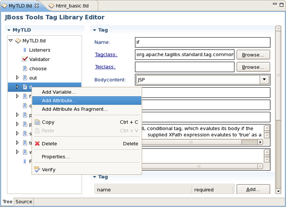Click the name column header
Image resolution: width=286 pixels, height=207 pixels.
click(x=143, y=190)
